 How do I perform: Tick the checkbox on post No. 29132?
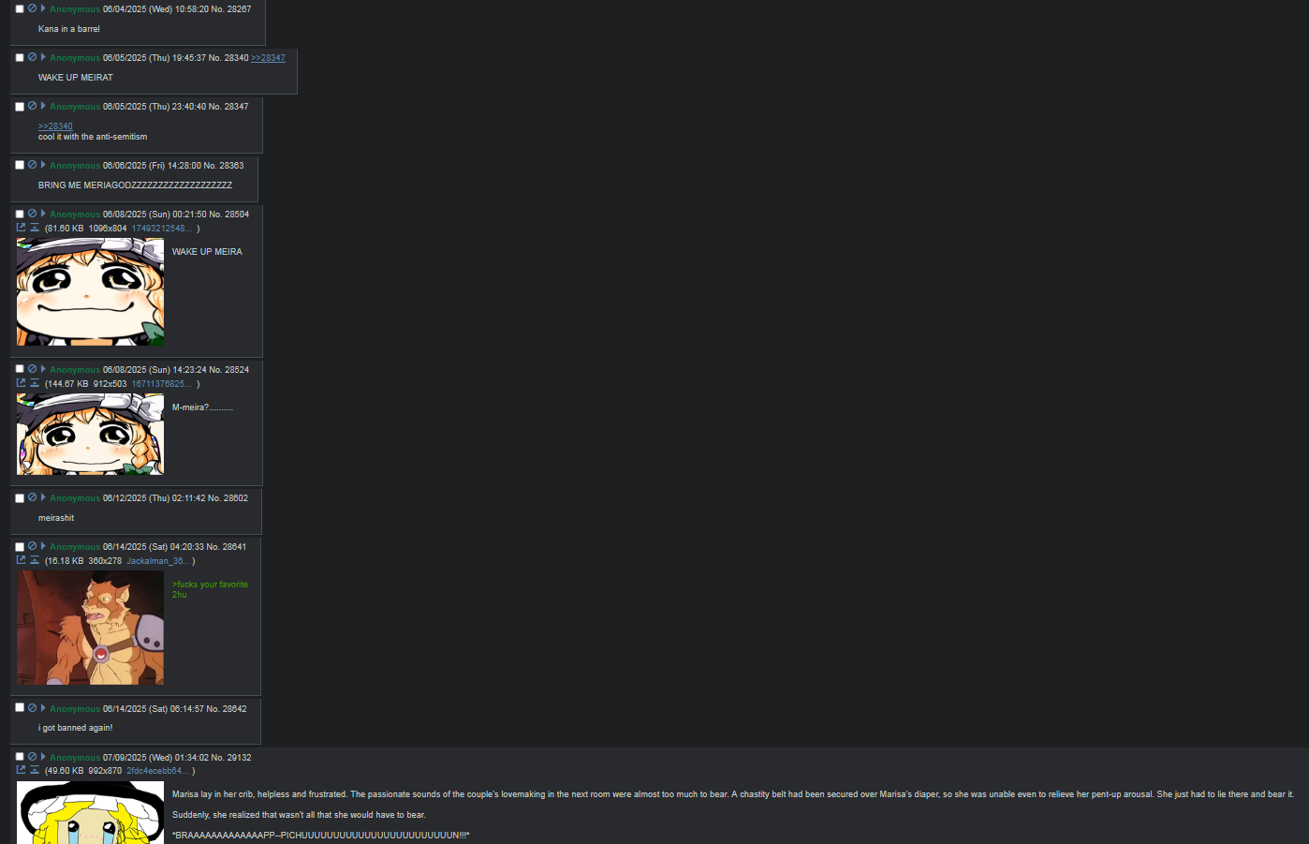[x=20, y=757]
